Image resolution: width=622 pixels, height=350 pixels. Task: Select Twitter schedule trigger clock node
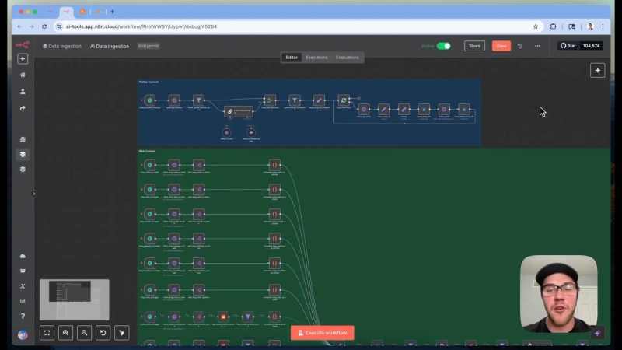pos(150,100)
